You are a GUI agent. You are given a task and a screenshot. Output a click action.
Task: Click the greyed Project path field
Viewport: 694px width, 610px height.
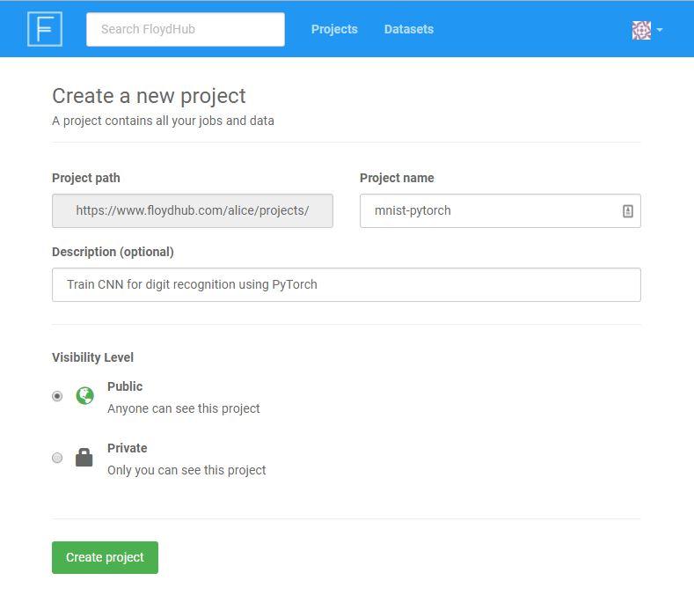pos(192,211)
